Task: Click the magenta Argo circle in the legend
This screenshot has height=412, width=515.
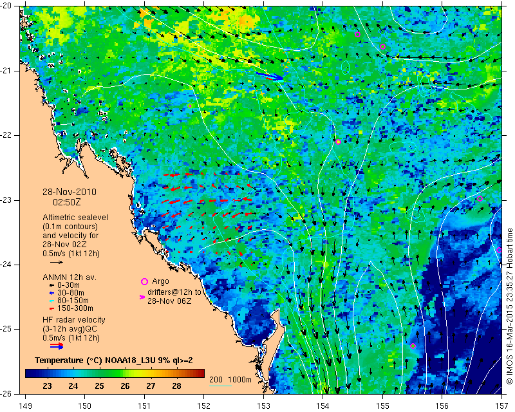Action: [x=144, y=281]
